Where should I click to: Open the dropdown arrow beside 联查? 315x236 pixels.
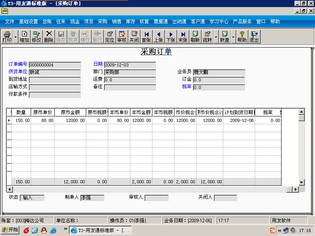coord(233,37)
